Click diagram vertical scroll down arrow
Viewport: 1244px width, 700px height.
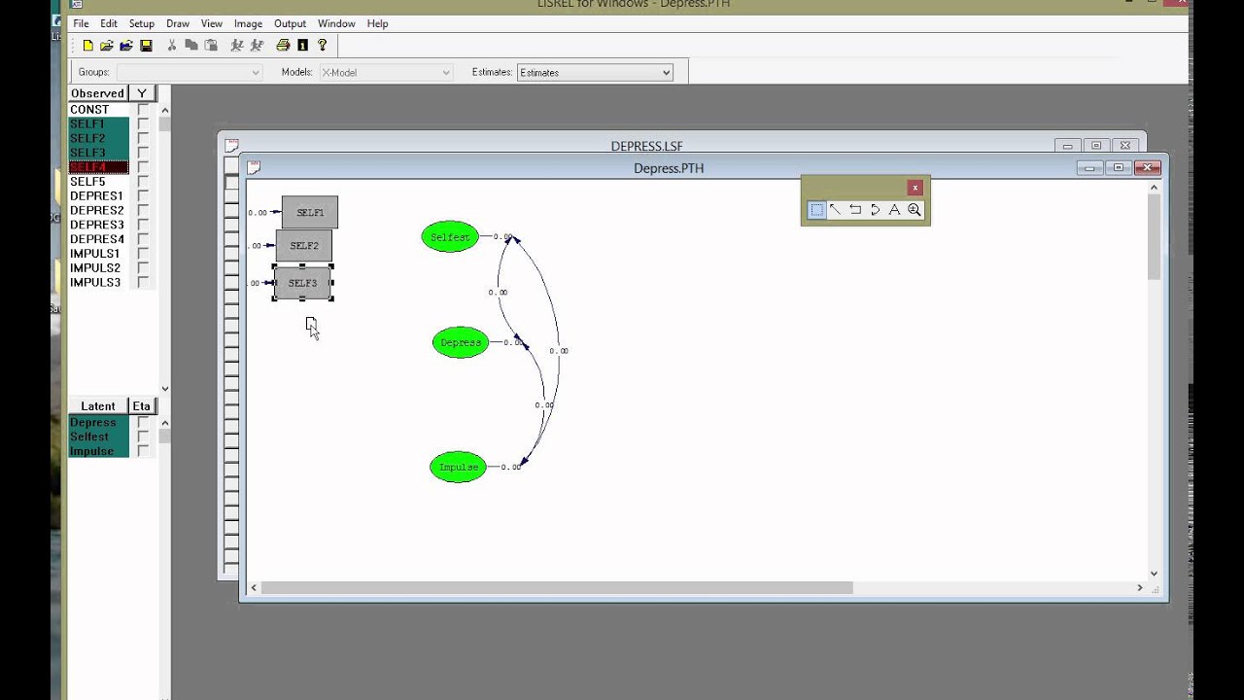tap(1155, 574)
